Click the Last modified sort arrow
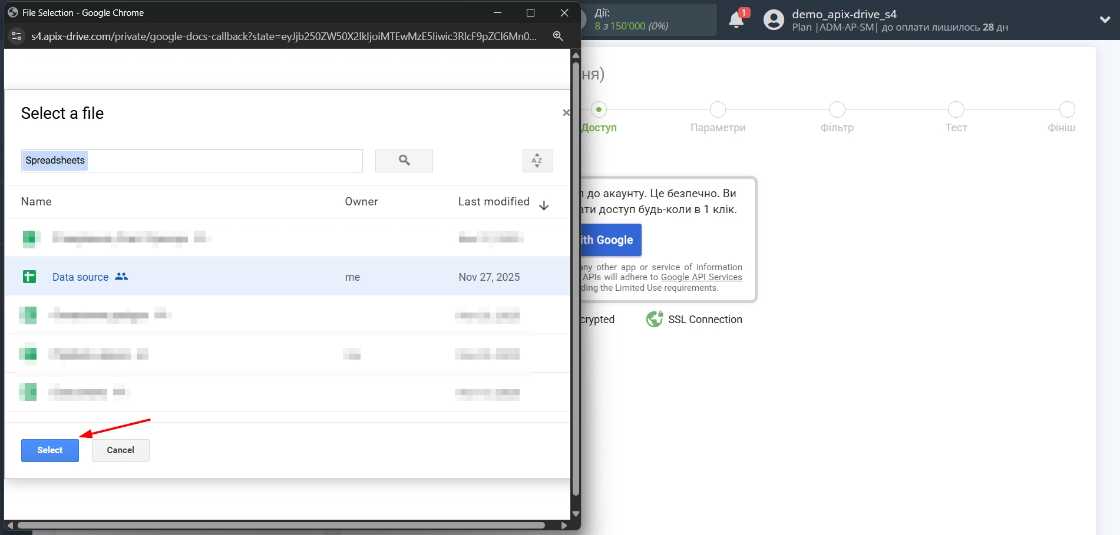 point(544,205)
